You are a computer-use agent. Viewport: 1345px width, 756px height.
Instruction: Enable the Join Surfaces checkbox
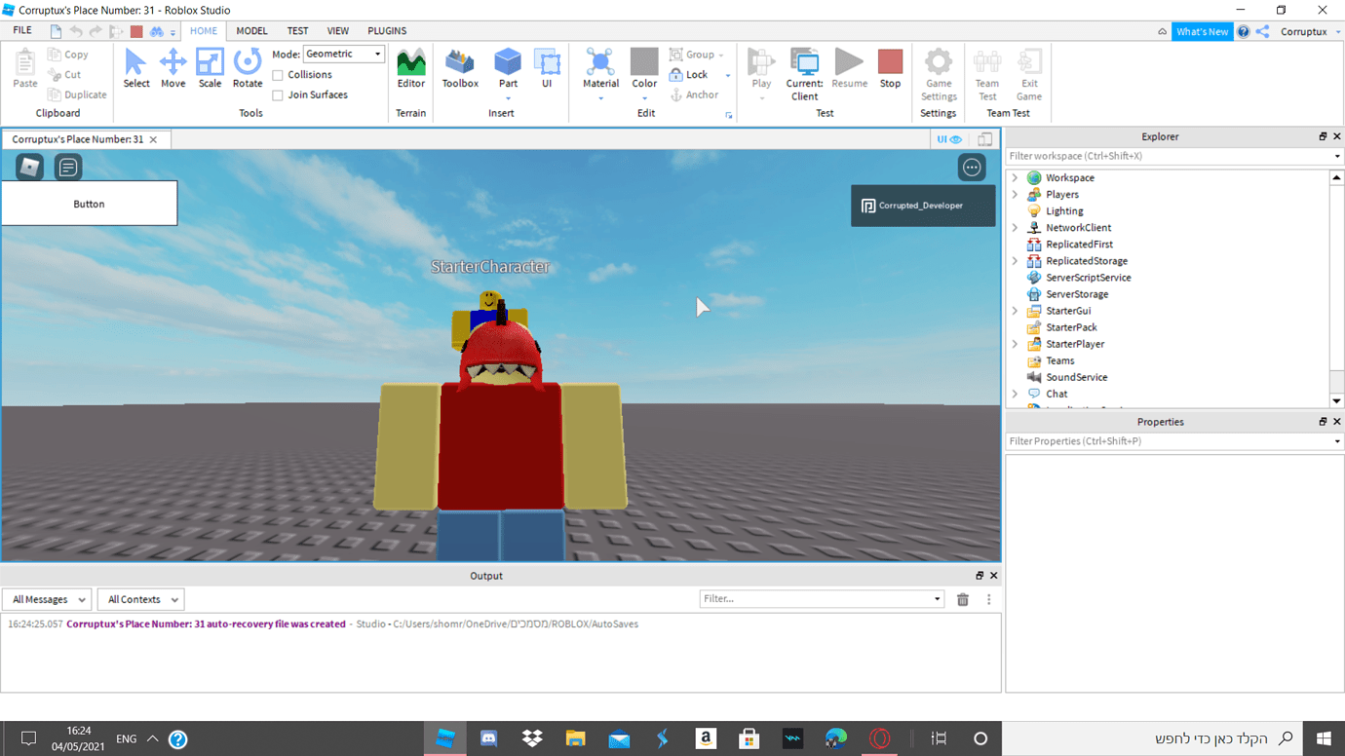[x=278, y=94]
